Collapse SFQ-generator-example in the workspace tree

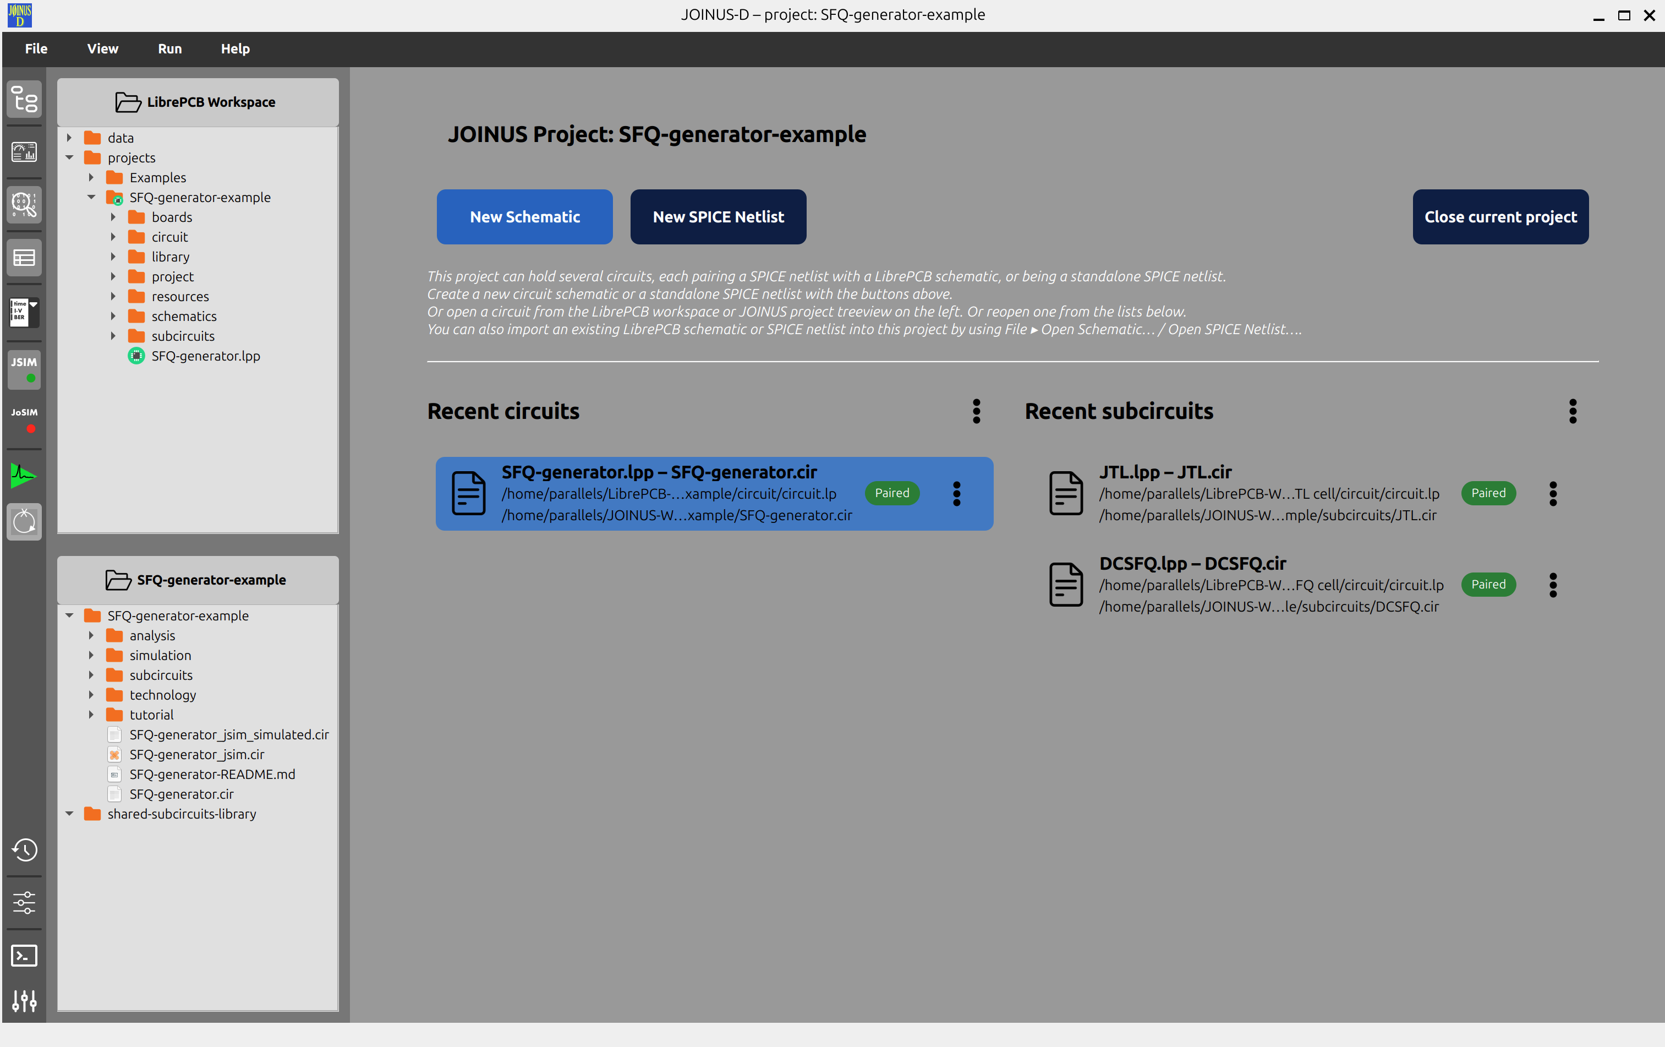(91, 197)
